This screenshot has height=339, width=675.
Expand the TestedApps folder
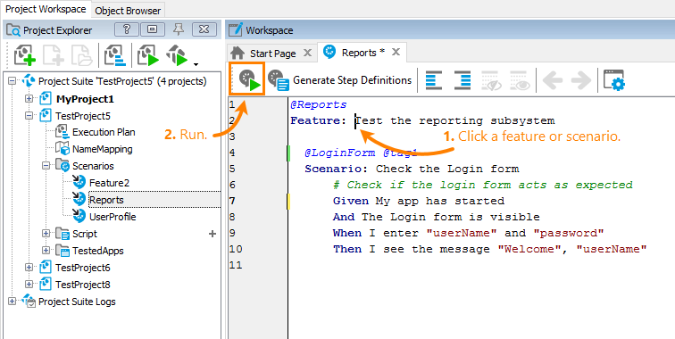click(x=46, y=251)
